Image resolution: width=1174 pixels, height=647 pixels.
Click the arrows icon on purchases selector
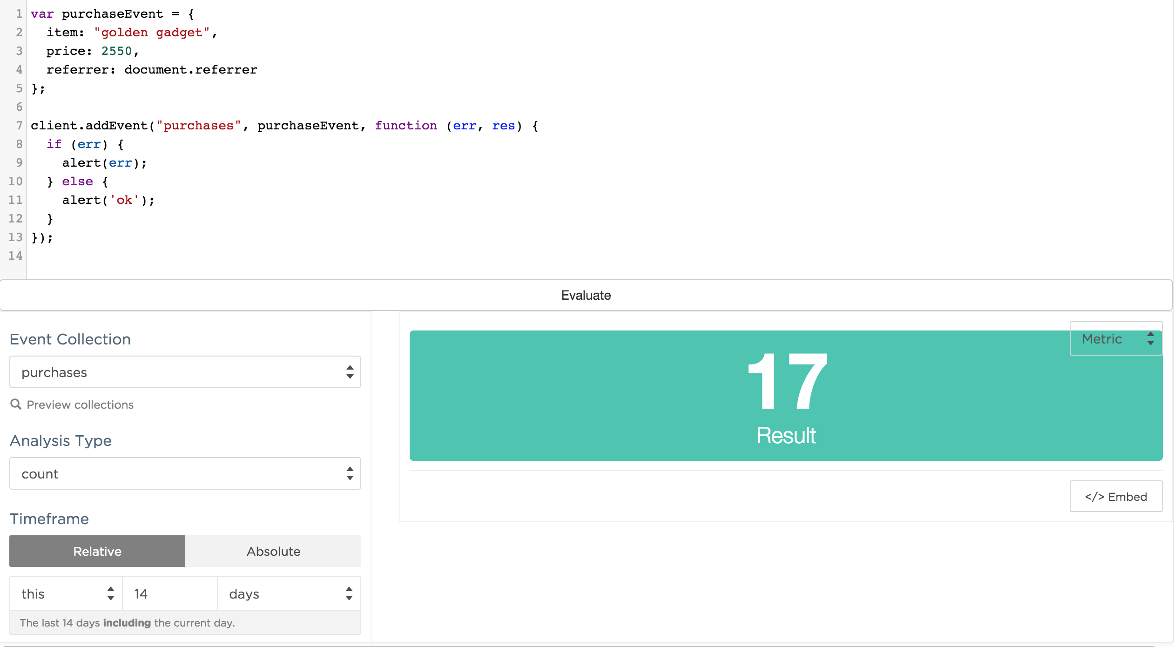[x=350, y=372]
